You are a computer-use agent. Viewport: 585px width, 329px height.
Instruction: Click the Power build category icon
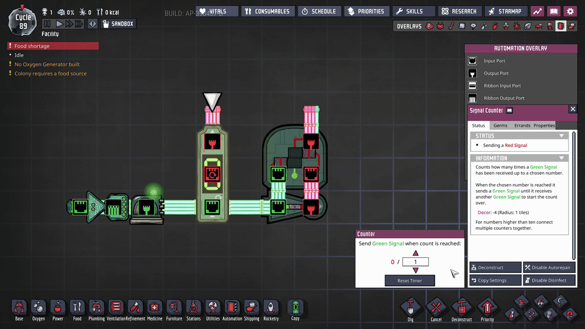(57, 308)
